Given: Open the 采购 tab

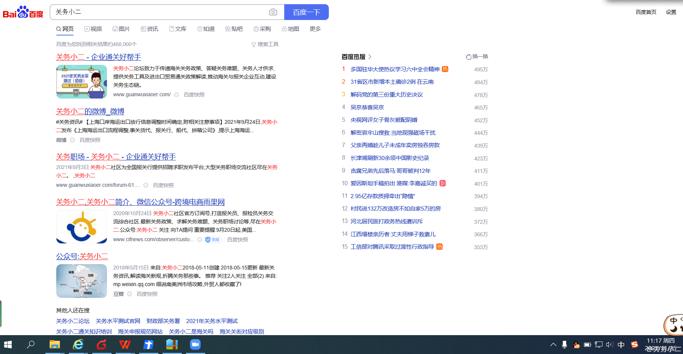Looking at the screenshot, I should (262, 29).
